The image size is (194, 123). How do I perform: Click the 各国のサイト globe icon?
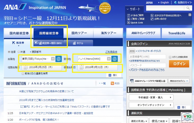pos(175,2)
